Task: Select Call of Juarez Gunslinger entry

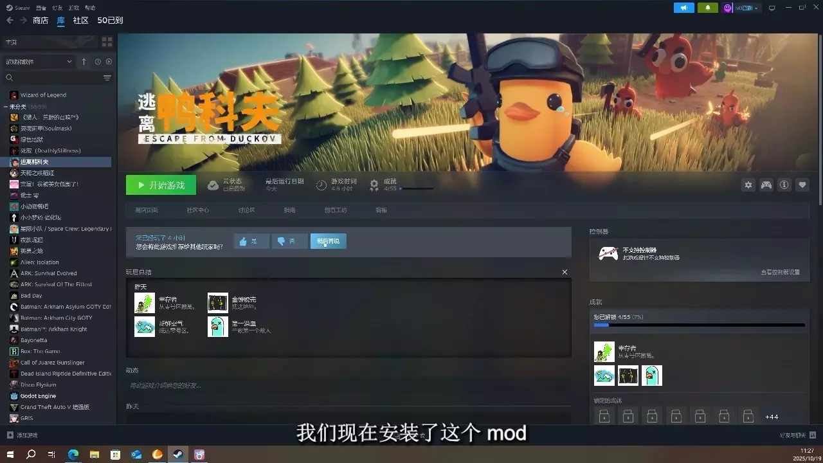Action: click(x=52, y=363)
